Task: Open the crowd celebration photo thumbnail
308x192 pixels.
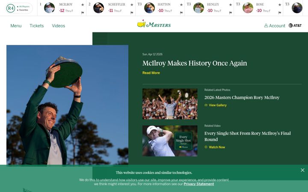Action: click(x=170, y=104)
